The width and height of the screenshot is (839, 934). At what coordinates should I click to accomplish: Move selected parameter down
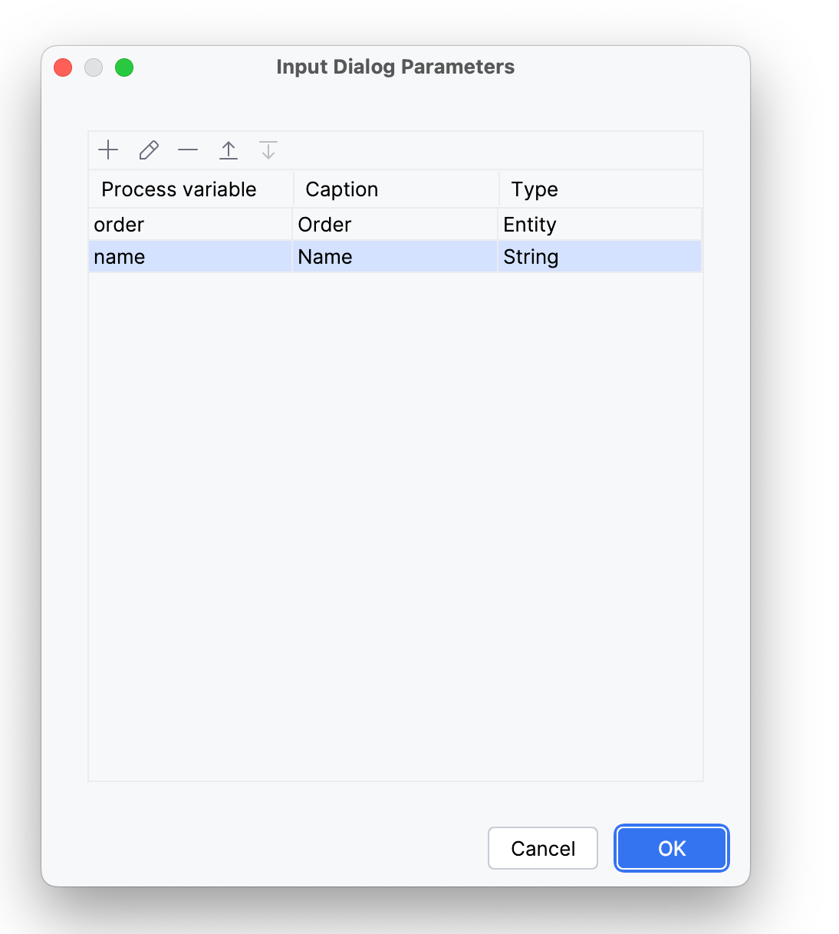point(268,150)
